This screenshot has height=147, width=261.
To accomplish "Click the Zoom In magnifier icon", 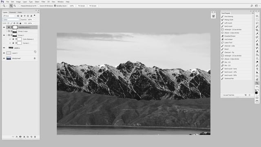I will [11, 6].
